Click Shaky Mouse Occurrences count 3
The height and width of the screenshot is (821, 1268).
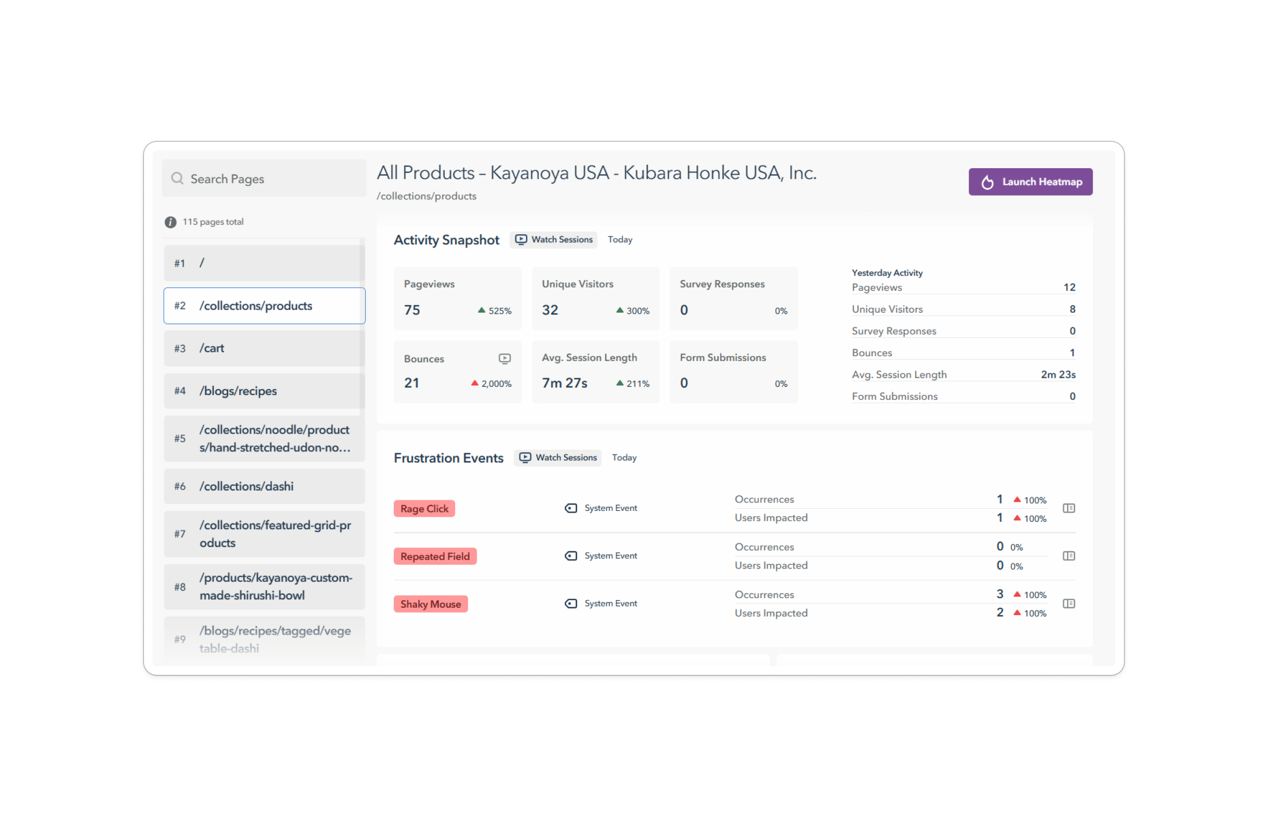click(1000, 594)
